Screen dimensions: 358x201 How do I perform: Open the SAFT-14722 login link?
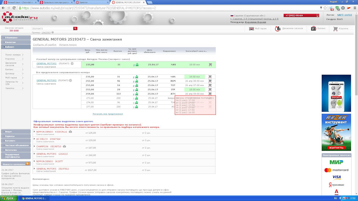(344, 15)
